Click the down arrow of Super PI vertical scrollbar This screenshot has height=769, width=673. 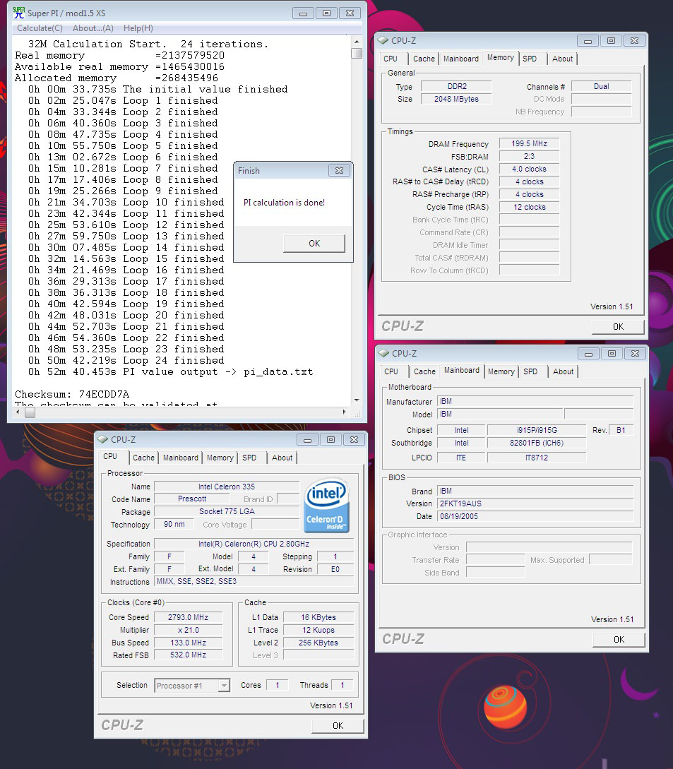[x=357, y=400]
